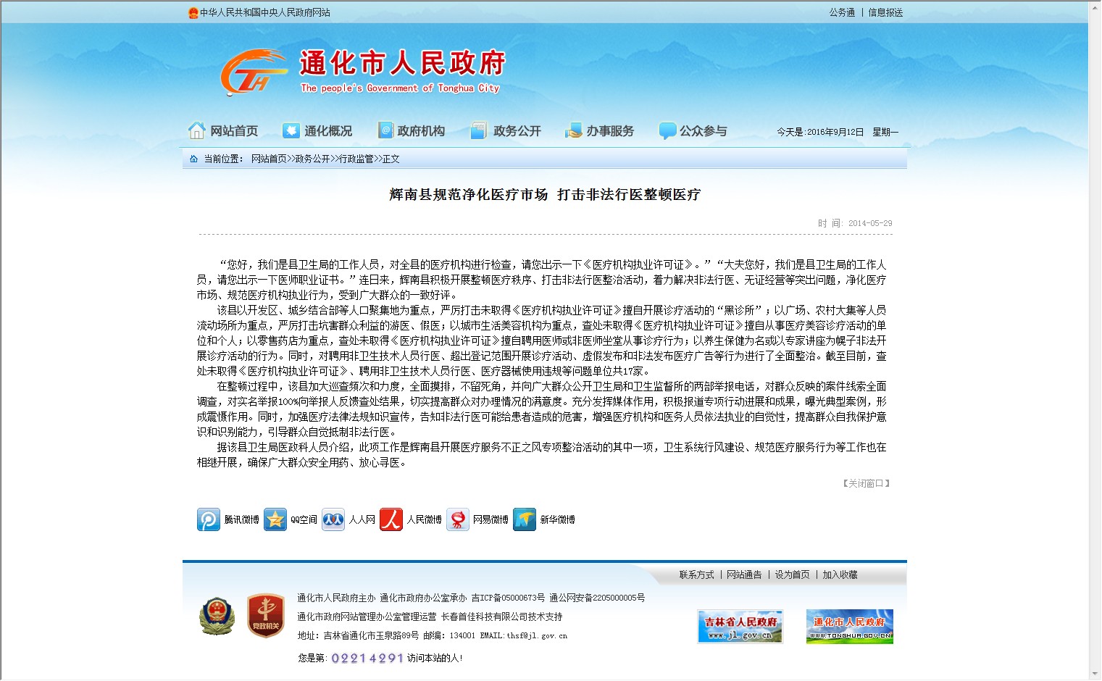This screenshot has height=681, width=1102.
Task: Click the 人人网 share icon
Action: (333, 519)
